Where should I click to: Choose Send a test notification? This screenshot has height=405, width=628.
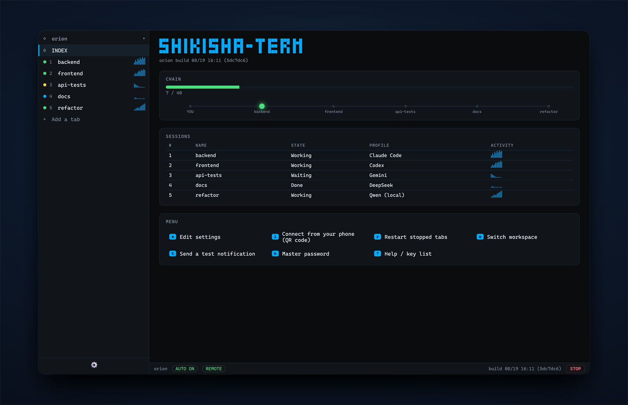click(217, 254)
